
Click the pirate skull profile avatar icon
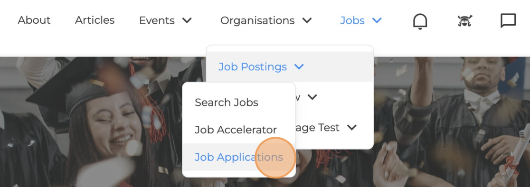pos(465,21)
